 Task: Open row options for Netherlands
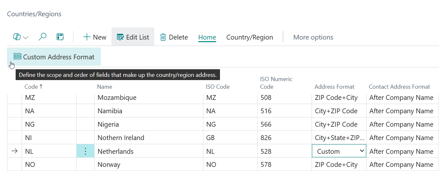pyautogui.click(x=85, y=151)
